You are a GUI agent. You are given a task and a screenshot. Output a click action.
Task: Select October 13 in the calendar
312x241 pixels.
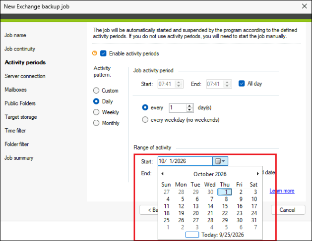click(x=196, y=206)
